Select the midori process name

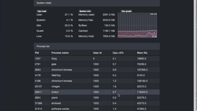click(55, 92)
